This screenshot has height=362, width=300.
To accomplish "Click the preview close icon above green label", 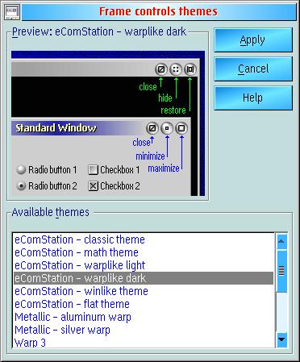I will [x=161, y=69].
